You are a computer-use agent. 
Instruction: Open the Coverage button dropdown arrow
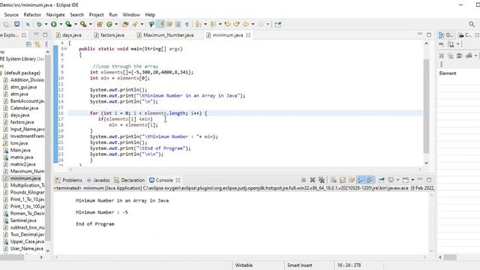76,24
